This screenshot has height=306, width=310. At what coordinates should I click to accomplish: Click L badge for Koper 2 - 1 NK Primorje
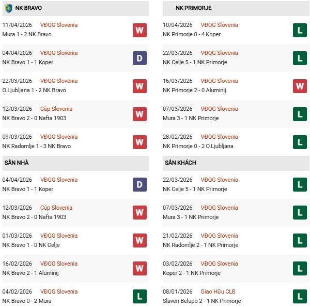pos(300,269)
